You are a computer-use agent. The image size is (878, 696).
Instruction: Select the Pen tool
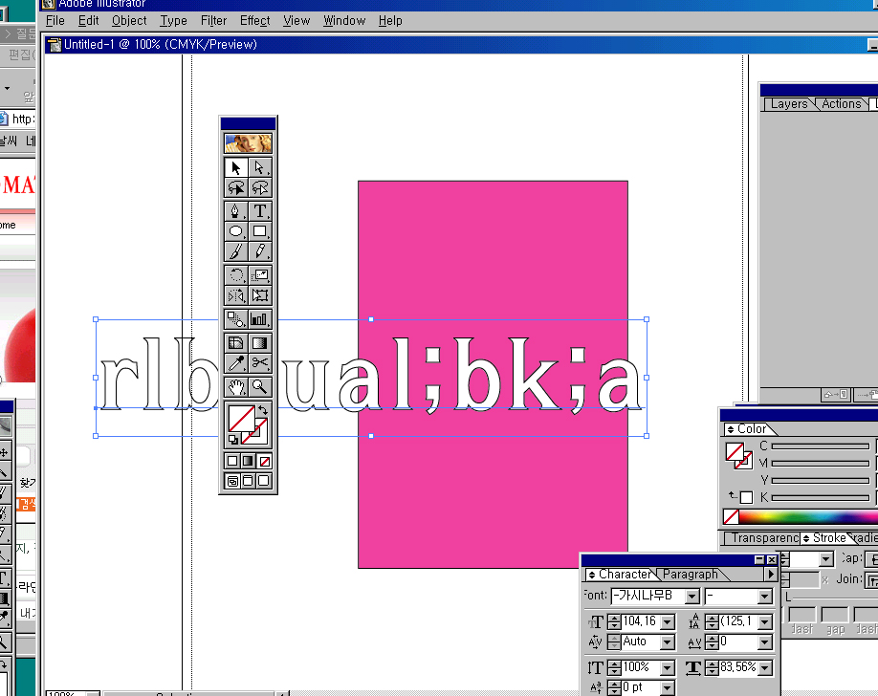(x=236, y=210)
